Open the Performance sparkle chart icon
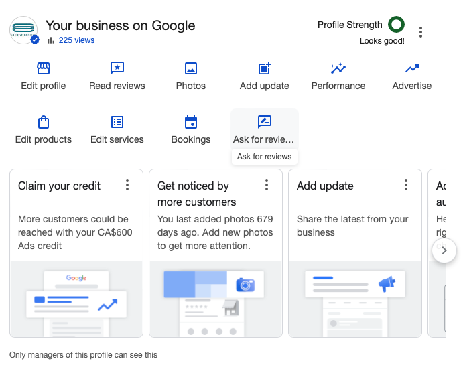 coord(338,68)
